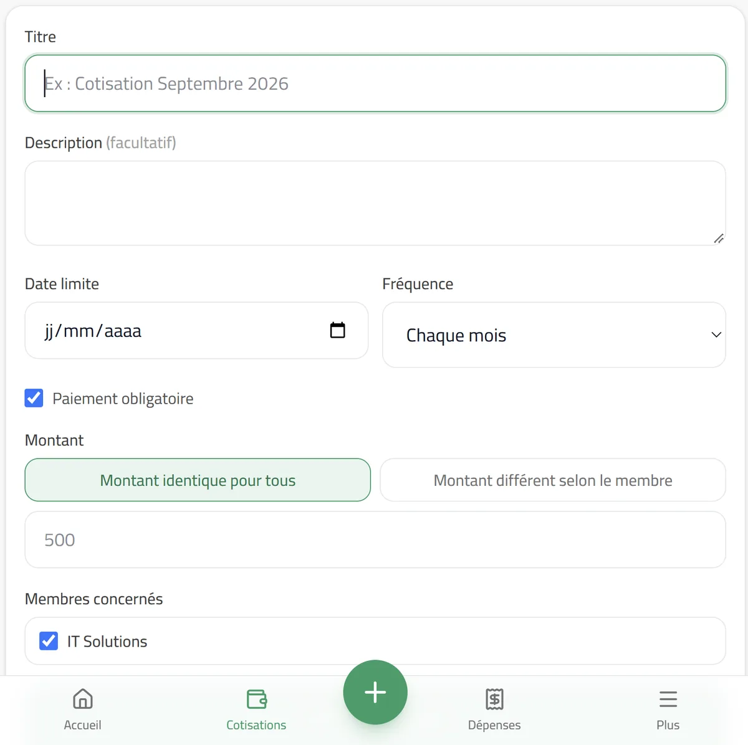Switch to the Accueil tab label
Viewport: 748px width, 745px height.
click(82, 725)
